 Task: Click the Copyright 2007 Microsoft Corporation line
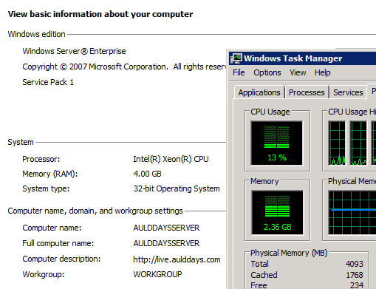tap(124, 67)
